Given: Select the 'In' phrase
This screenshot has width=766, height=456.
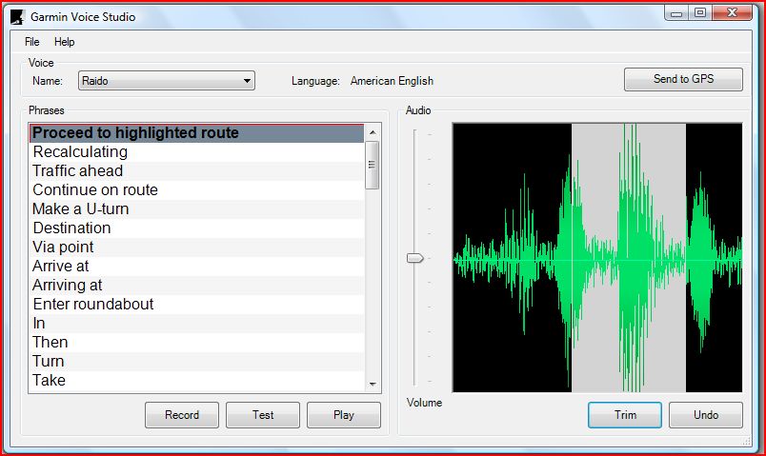Looking at the screenshot, I should pos(196,324).
